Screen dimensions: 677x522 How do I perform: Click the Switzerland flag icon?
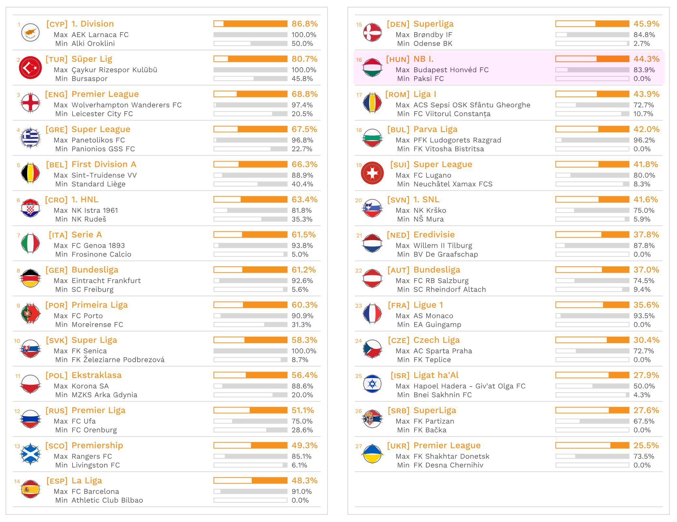point(372,173)
